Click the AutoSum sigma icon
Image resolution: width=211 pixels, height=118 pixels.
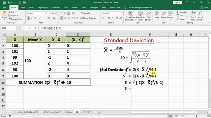(x=178, y=12)
